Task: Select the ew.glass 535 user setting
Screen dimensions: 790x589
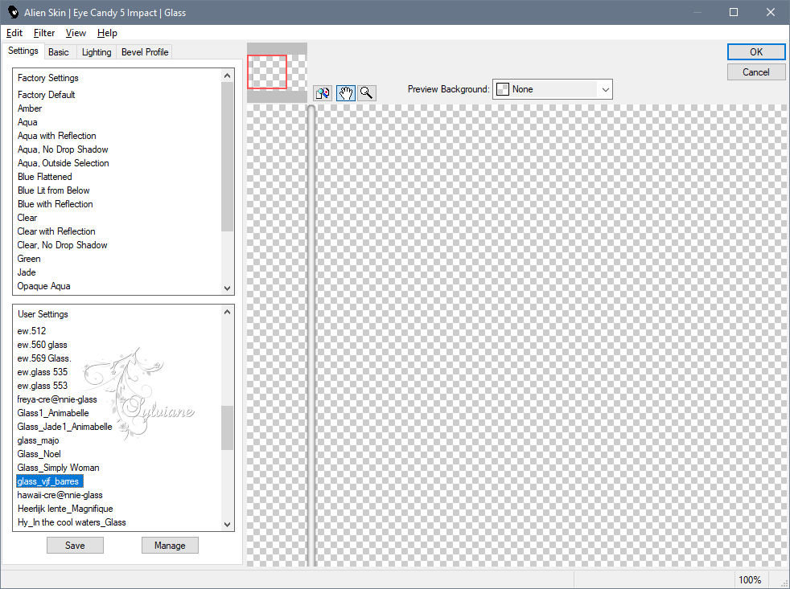Action: 42,371
